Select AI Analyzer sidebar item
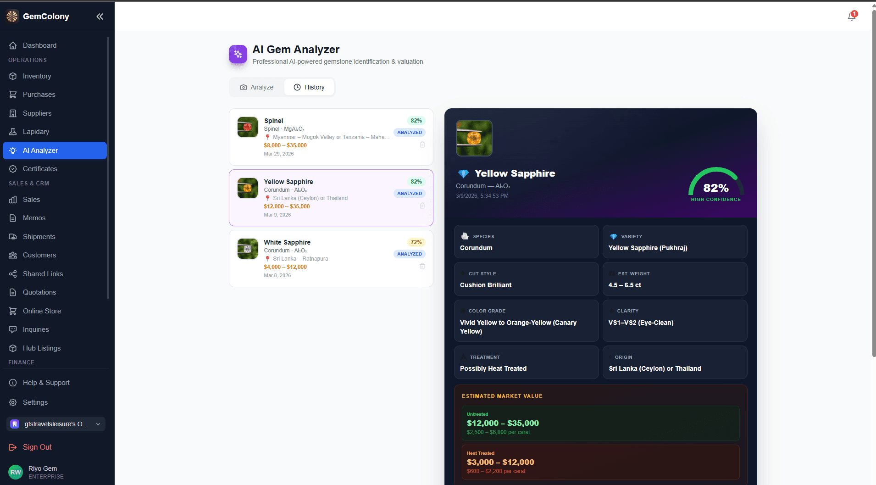Screen dimensions: 876x485 (55, 151)
